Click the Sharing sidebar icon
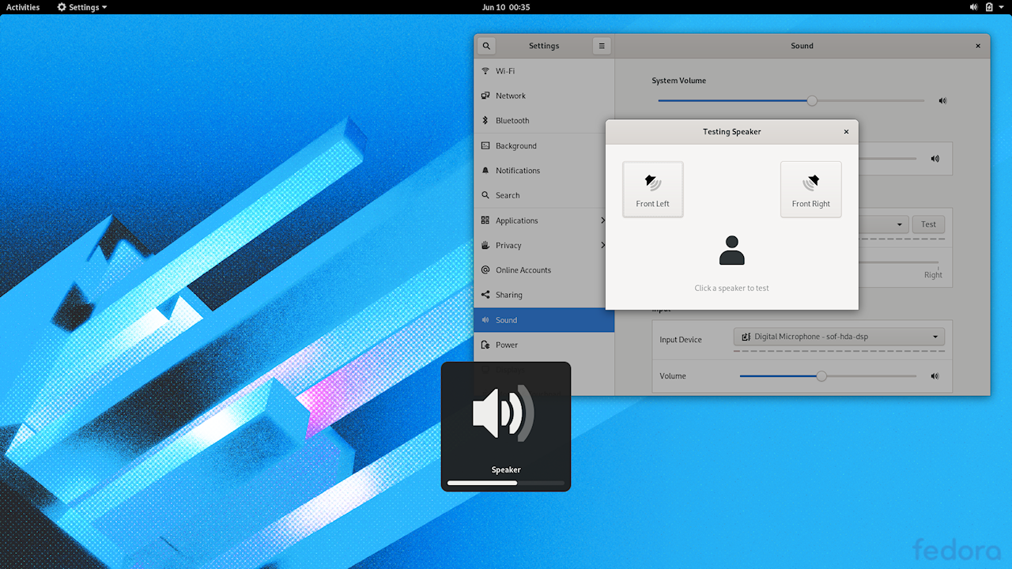 click(x=485, y=295)
